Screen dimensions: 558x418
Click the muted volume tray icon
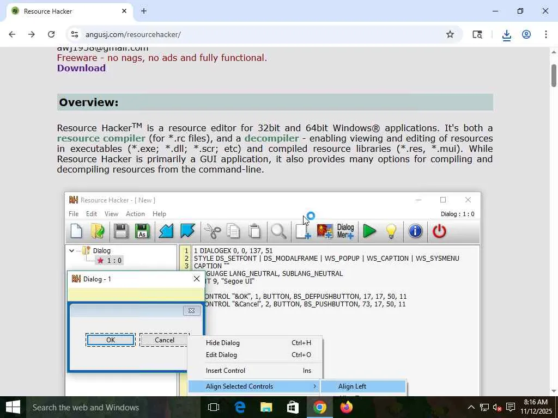tap(497, 407)
